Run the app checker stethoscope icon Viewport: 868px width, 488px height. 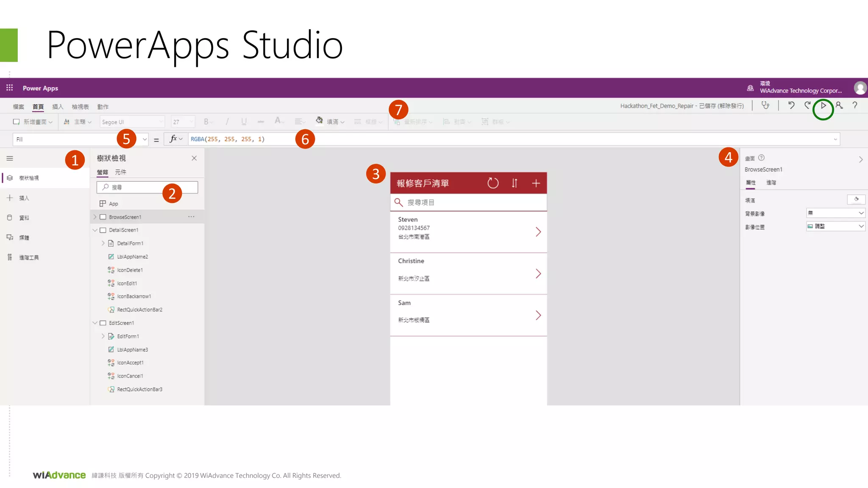pyautogui.click(x=765, y=105)
